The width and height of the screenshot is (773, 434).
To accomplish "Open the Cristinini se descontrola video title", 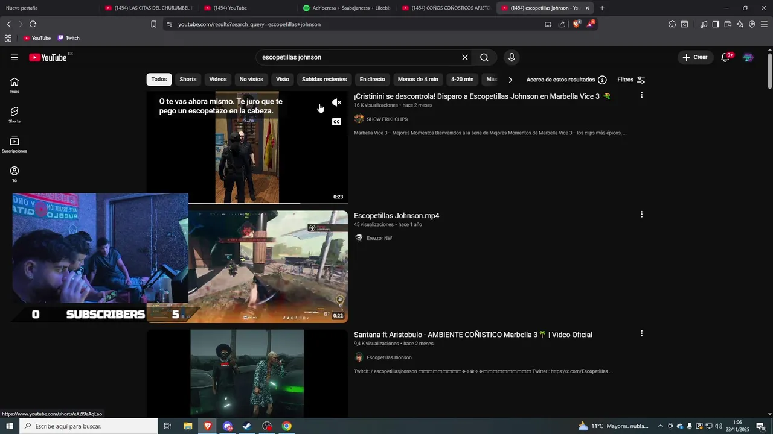I will point(482,96).
